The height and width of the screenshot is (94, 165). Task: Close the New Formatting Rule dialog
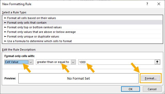(x=159, y=4)
